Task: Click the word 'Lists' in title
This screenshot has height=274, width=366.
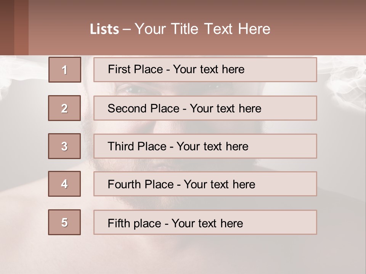Action: [x=104, y=29]
